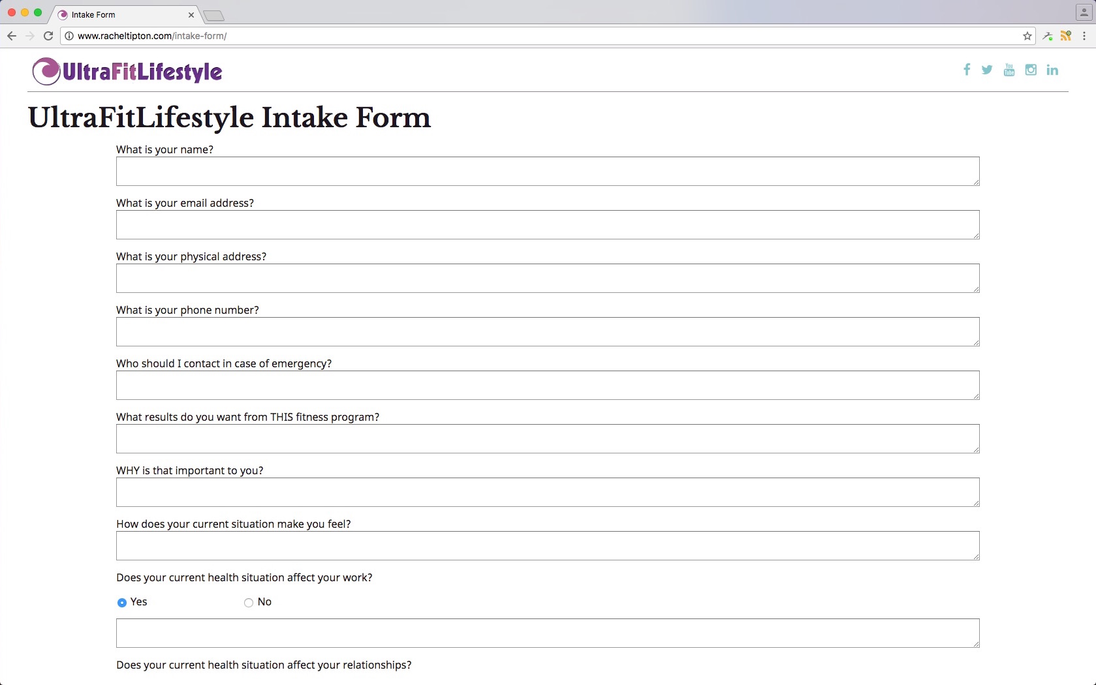Click the 'WHY is that important to you?' label
The image size is (1096, 685).
189,470
